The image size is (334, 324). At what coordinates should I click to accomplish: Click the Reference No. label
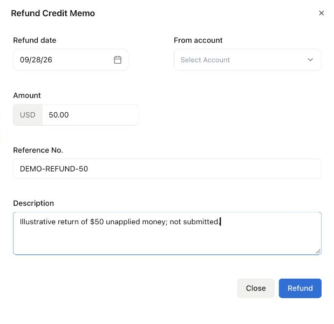click(x=38, y=150)
